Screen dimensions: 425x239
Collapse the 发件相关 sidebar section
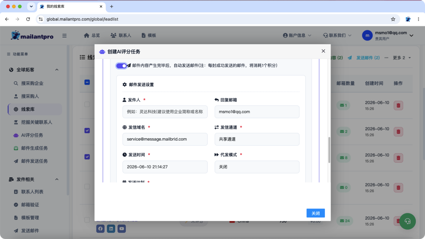[x=57, y=179]
